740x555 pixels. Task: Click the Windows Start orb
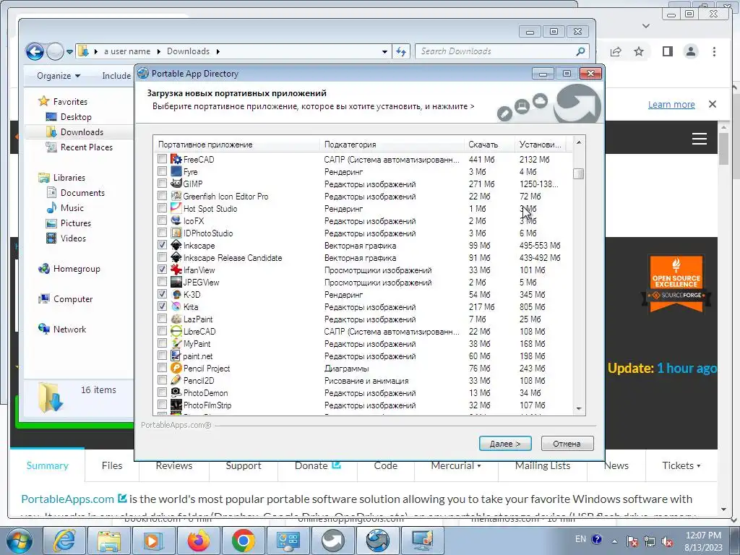(18, 541)
